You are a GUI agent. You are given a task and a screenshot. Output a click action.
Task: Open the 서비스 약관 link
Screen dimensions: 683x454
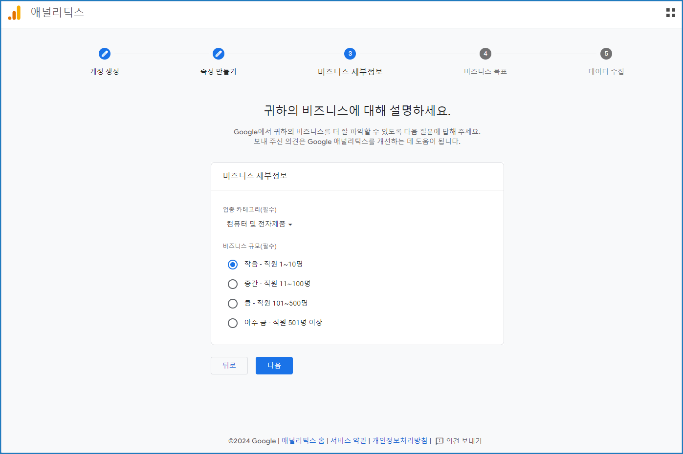tap(348, 441)
